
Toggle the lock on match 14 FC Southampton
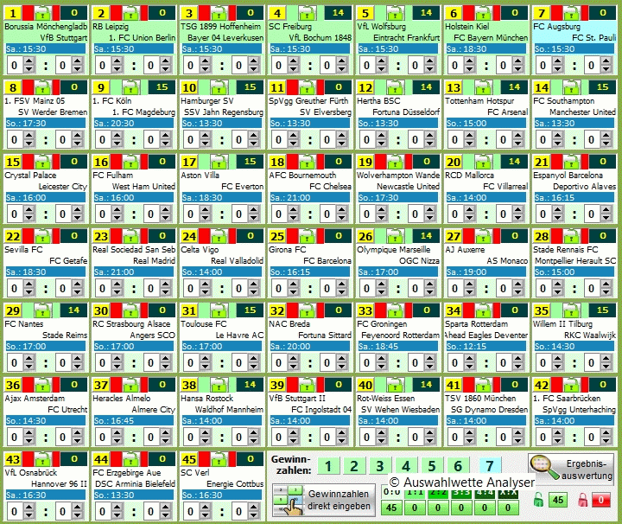pyautogui.click(x=571, y=87)
